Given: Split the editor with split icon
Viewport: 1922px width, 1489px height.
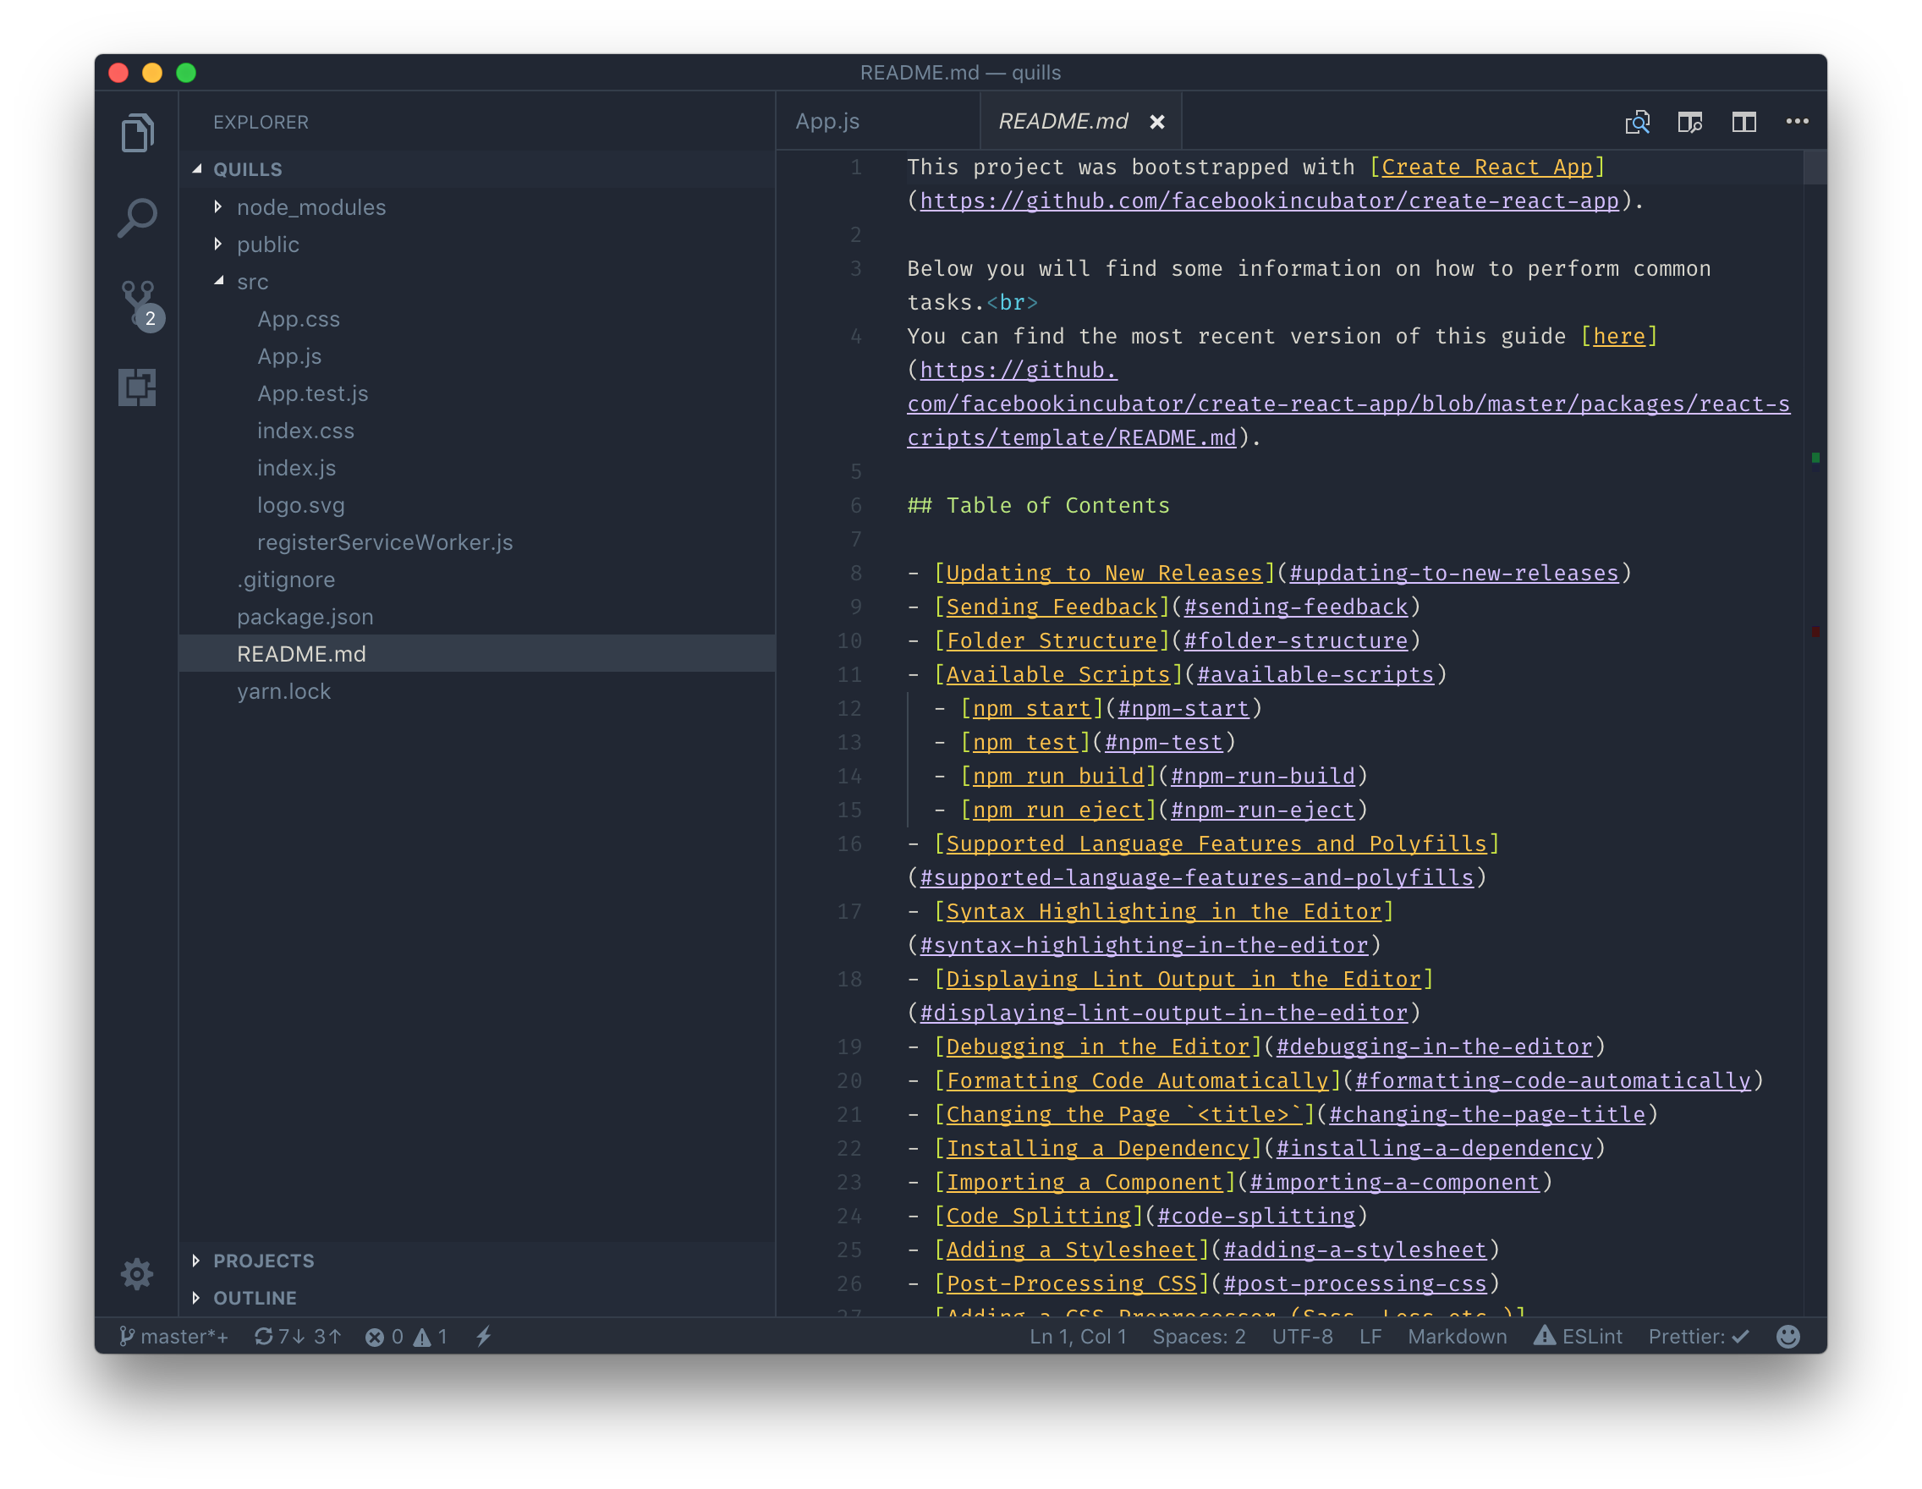Looking at the screenshot, I should coord(1744,123).
